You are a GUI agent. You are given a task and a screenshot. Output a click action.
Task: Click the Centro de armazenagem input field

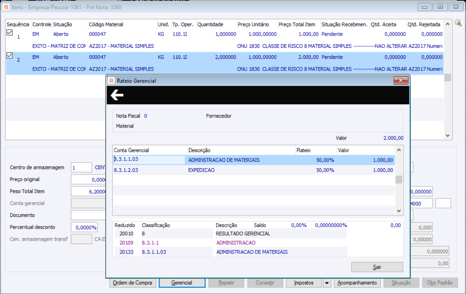tap(81, 168)
